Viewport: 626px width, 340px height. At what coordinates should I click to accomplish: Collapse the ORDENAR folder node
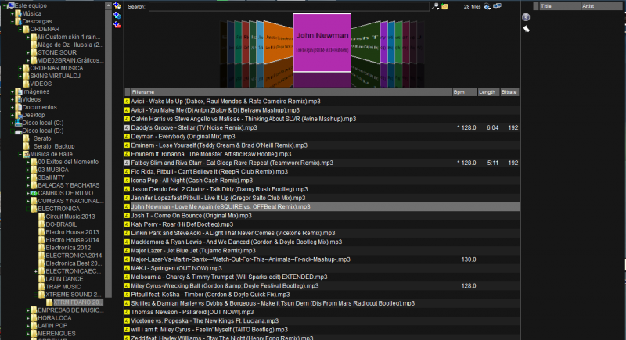pos(20,29)
